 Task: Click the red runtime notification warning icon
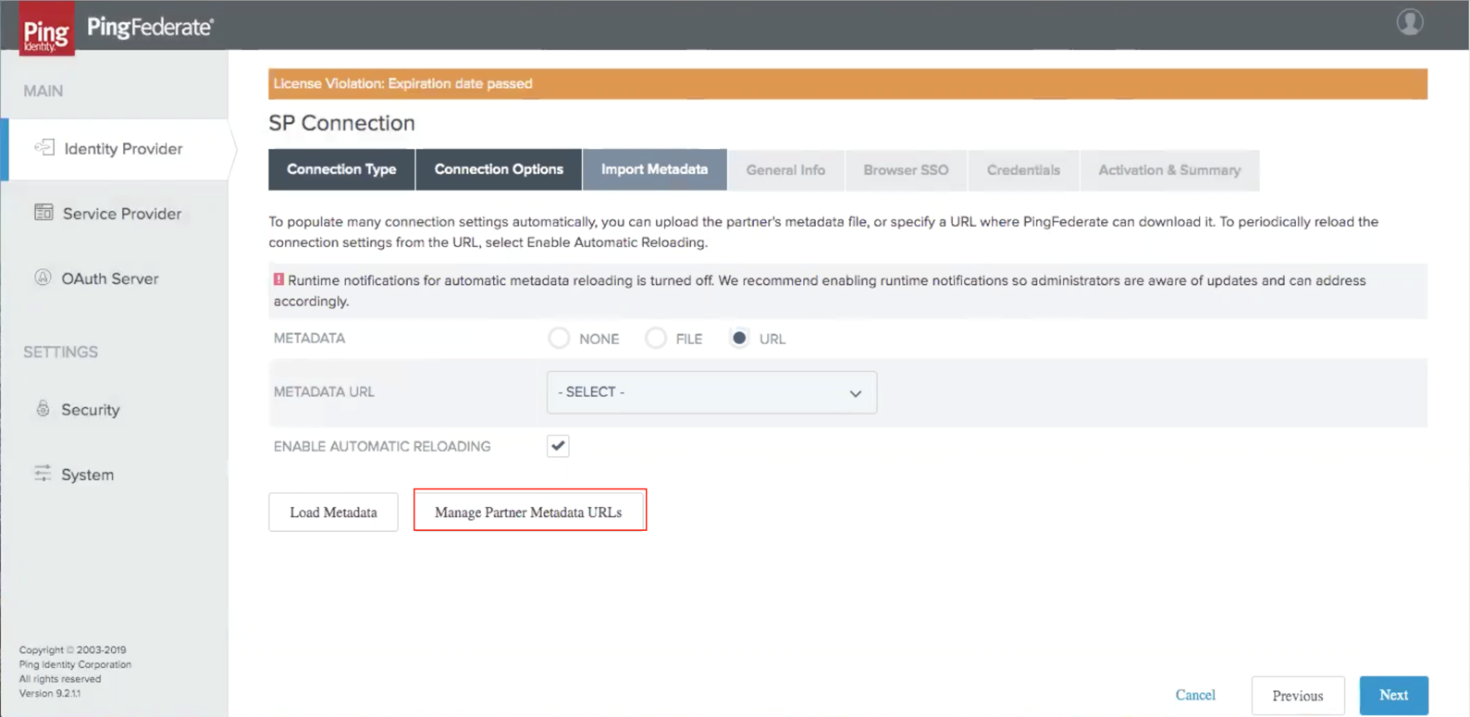coord(278,279)
